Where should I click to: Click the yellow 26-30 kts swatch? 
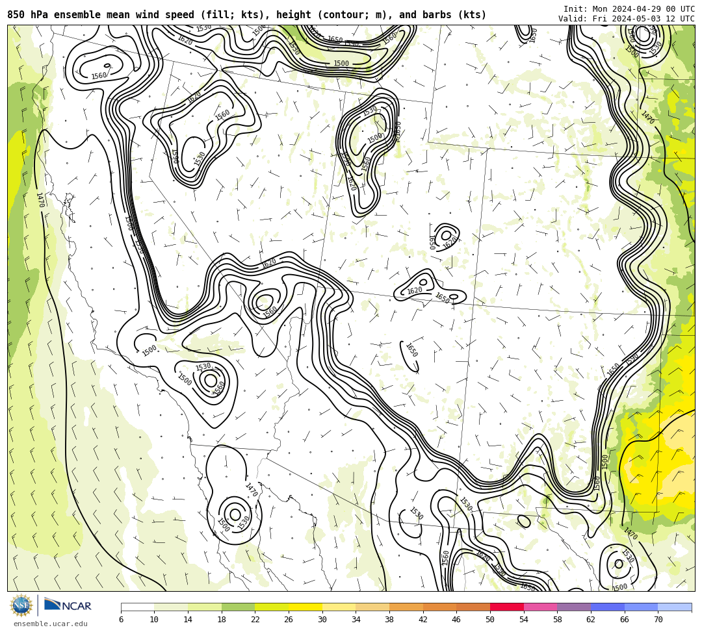(305, 607)
